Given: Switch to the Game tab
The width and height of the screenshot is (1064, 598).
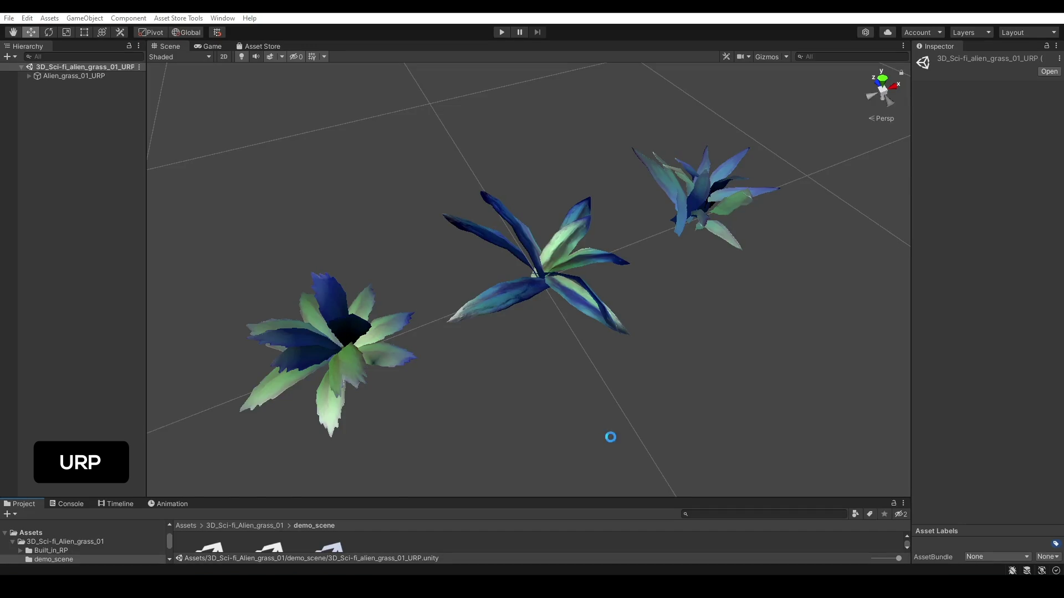Looking at the screenshot, I should click(x=208, y=46).
